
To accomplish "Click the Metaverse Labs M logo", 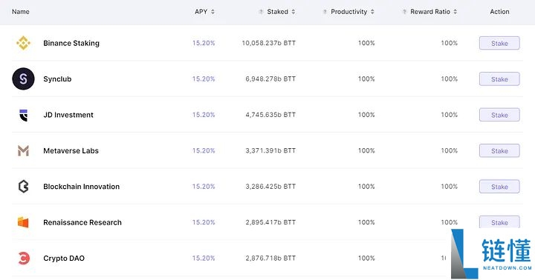I will tap(23, 150).
